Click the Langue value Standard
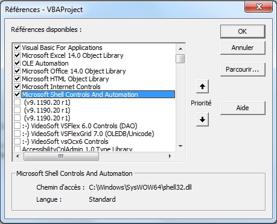The image size is (277, 224). coord(102,199)
